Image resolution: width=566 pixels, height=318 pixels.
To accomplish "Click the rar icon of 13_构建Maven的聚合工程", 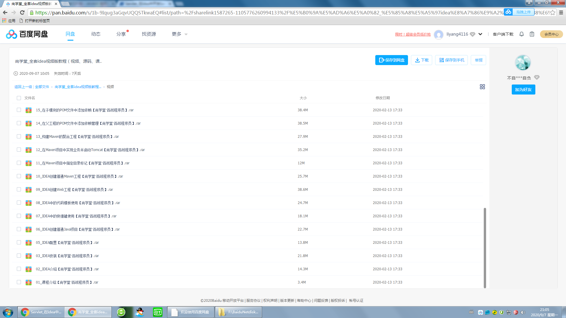I will coord(29,137).
